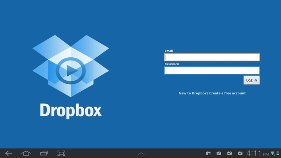Go to the Home screen icon
The height and width of the screenshot is (158, 281).
[x=26, y=153]
